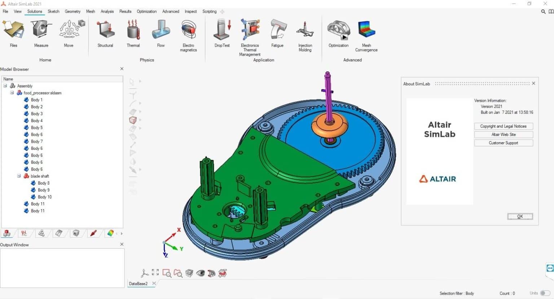Screen dimensions: 554x299
Task: Collapse the Assembly tree node
Action: click(5, 86)
